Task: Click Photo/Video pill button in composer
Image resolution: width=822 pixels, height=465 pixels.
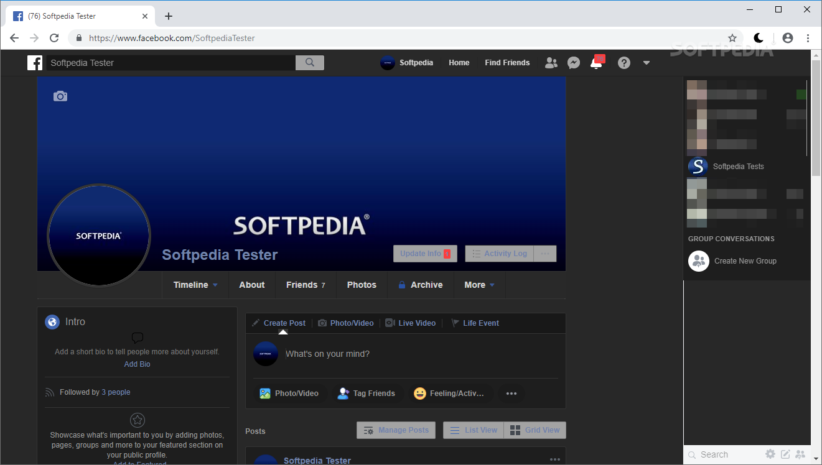Action: [x=289, y=394]
